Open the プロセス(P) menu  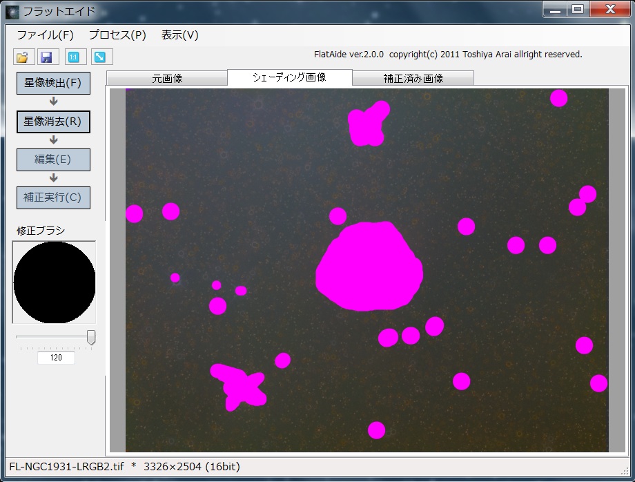[117, 35]
